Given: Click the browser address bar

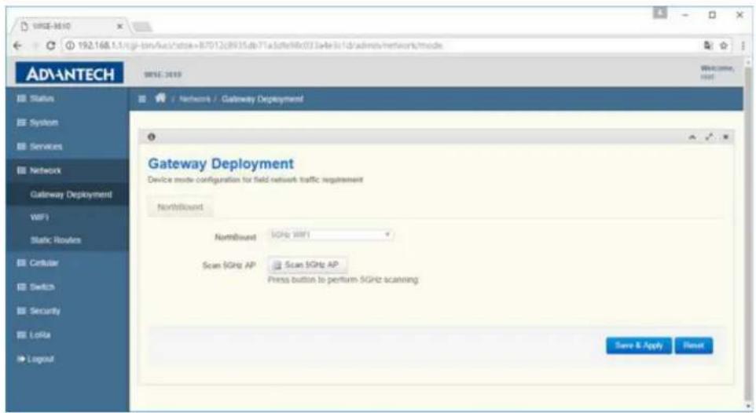Looking at the screenshot, I should 381,46.
